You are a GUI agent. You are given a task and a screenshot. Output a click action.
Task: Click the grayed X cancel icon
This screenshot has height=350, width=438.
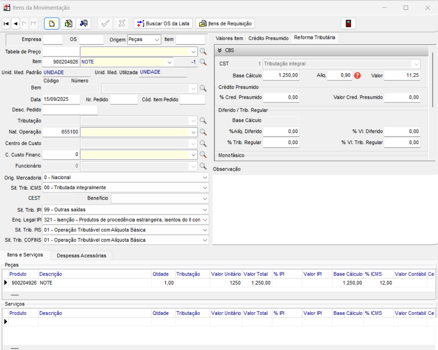tap(122, 24)
